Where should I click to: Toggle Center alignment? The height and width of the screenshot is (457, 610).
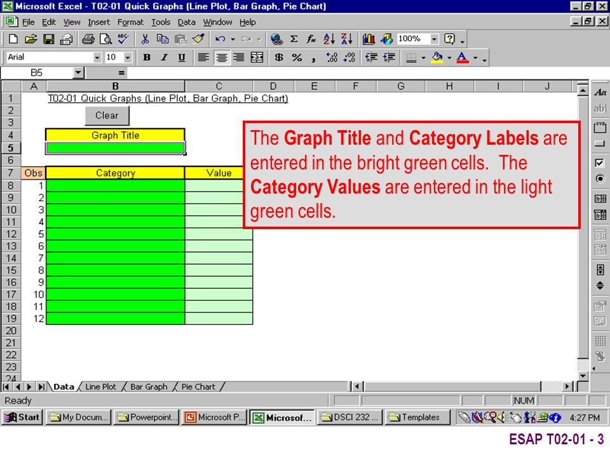click(x=221, y=58)
